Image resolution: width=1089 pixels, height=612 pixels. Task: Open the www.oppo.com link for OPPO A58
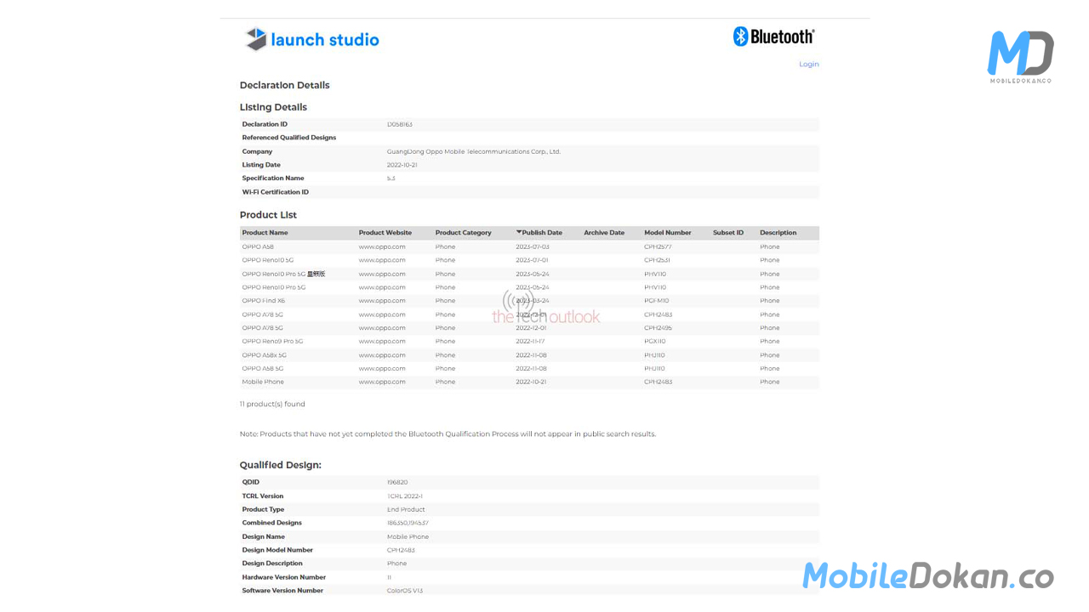tap(382, 247)
